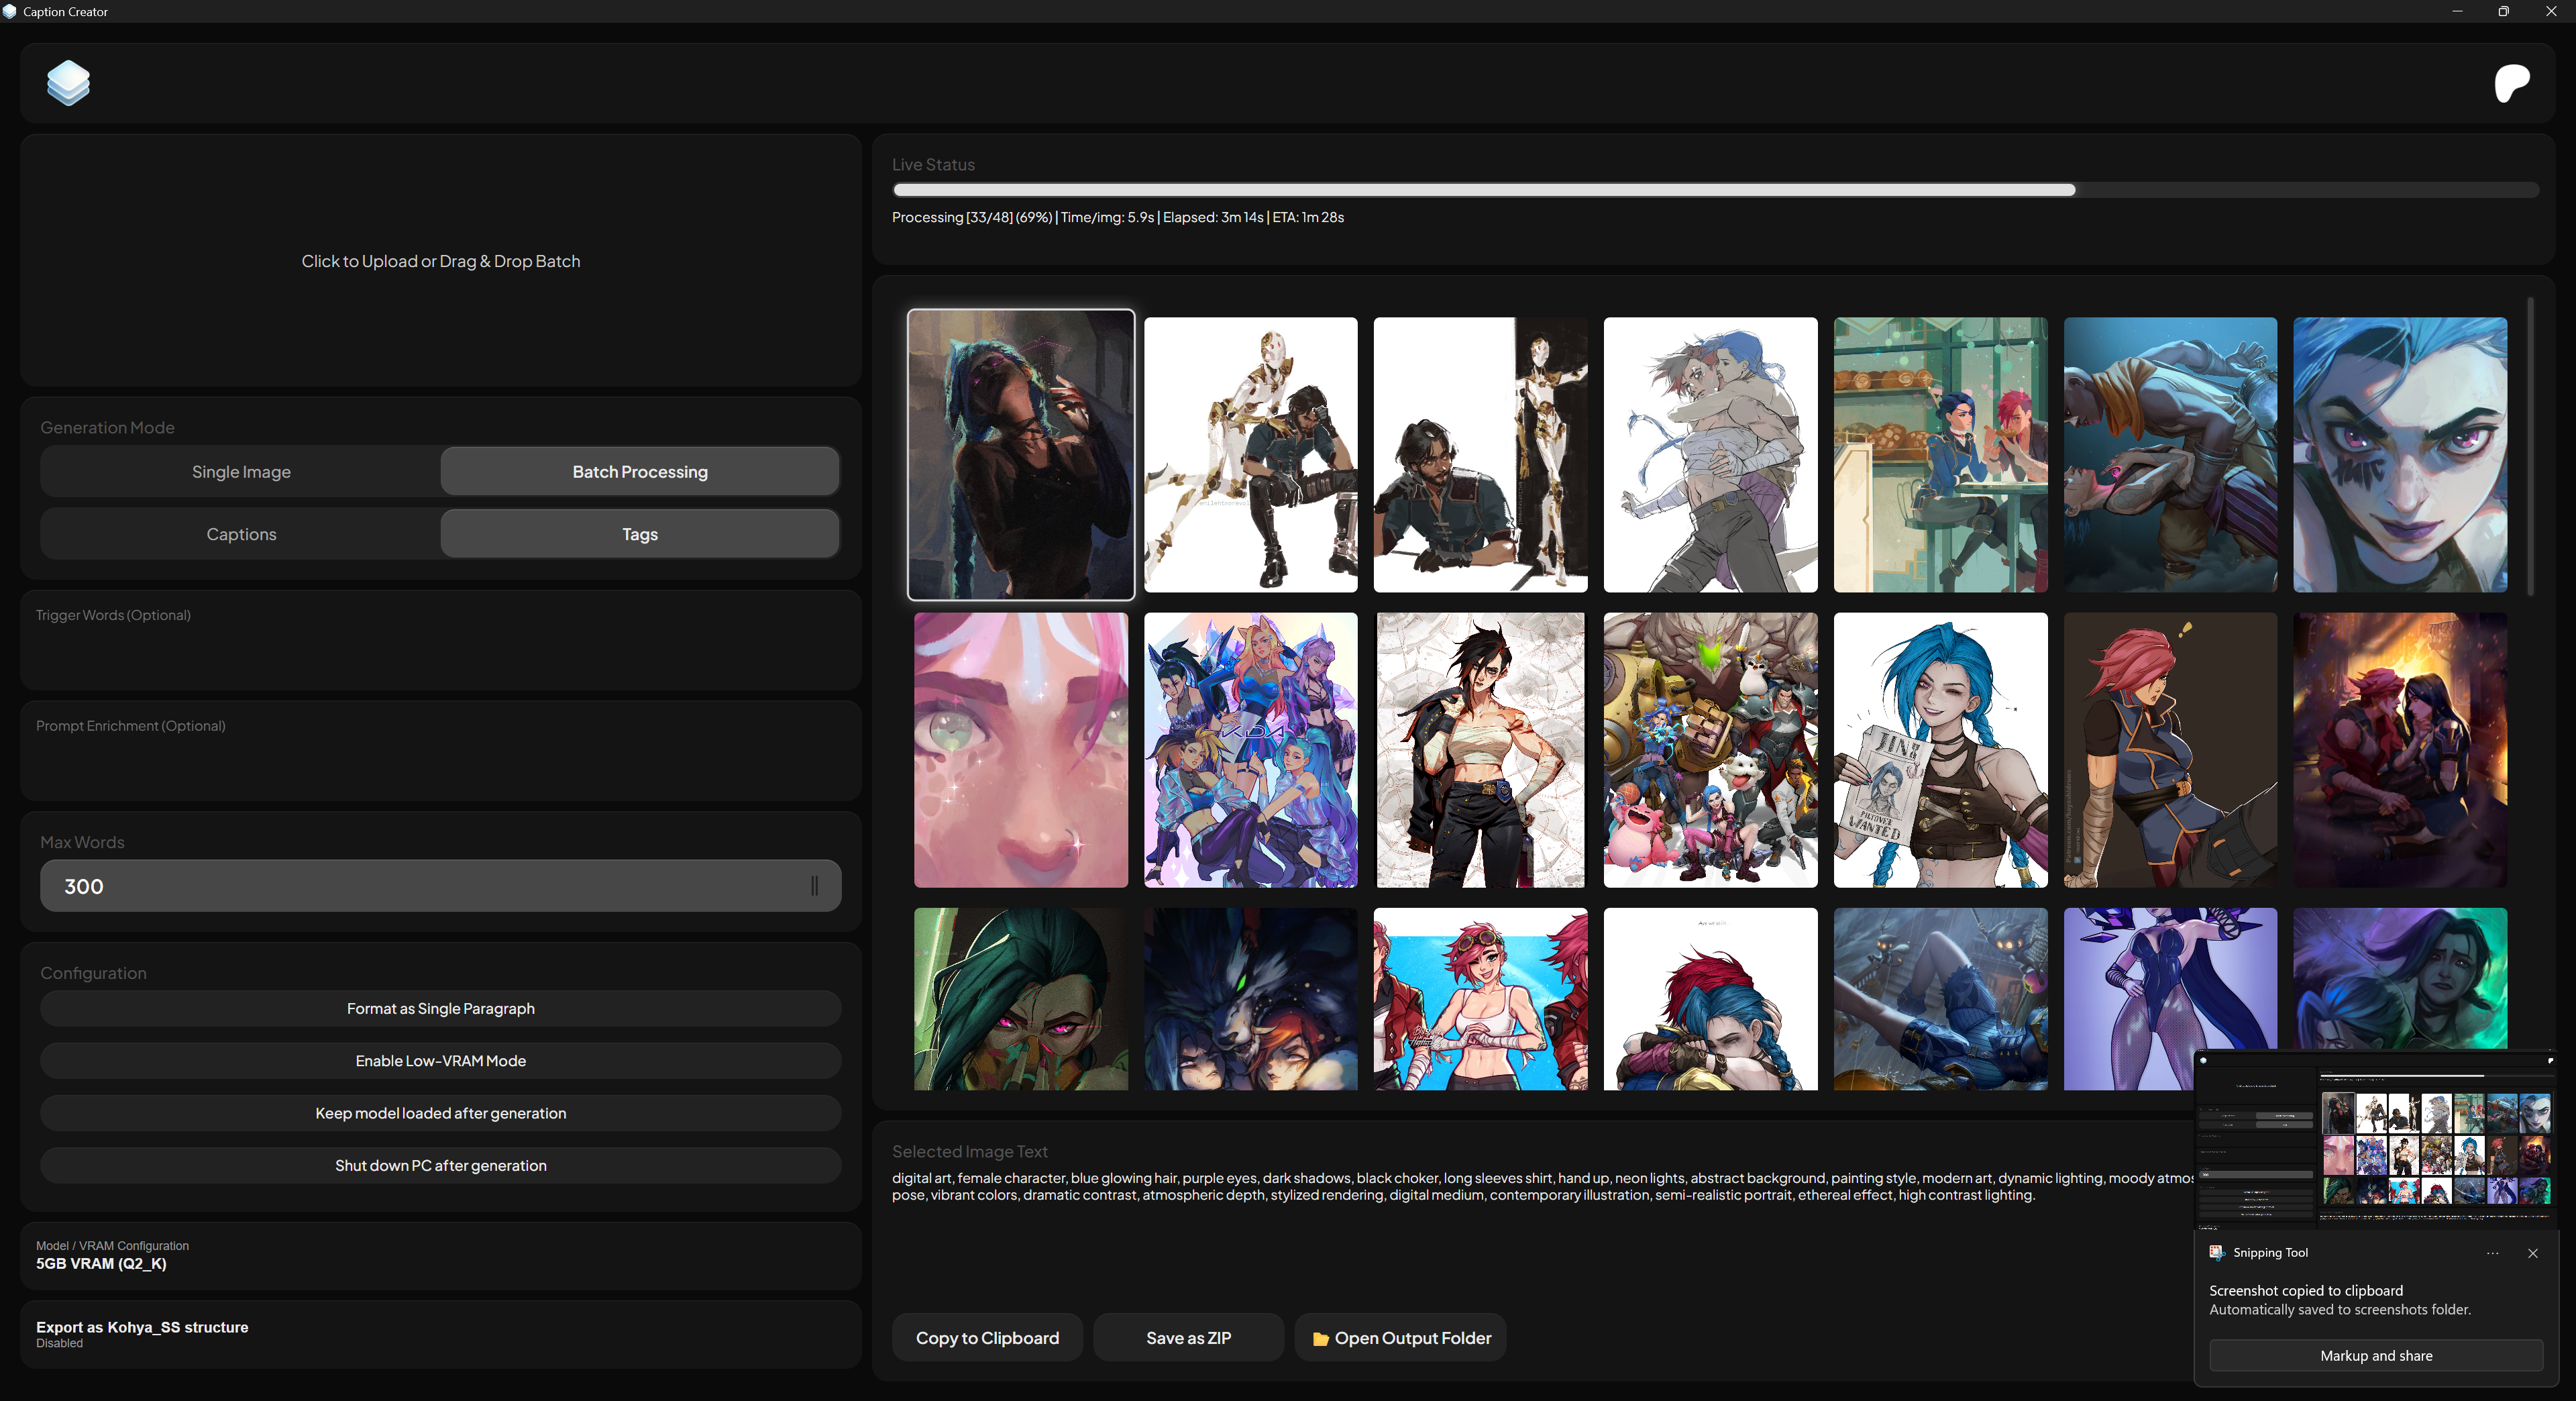Adjust the Max Words slider handle

(x=814, y=886)
